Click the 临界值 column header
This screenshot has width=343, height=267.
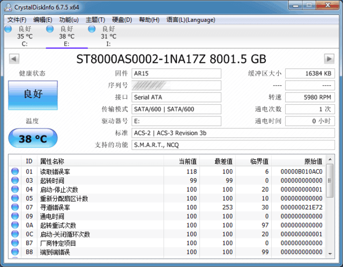pyautogui.click(x=253, y=161)
